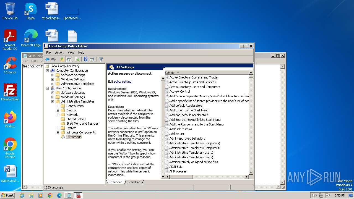354x199 pixels.
Task: Select All Processes setting
Action: [x=178, y=171]
